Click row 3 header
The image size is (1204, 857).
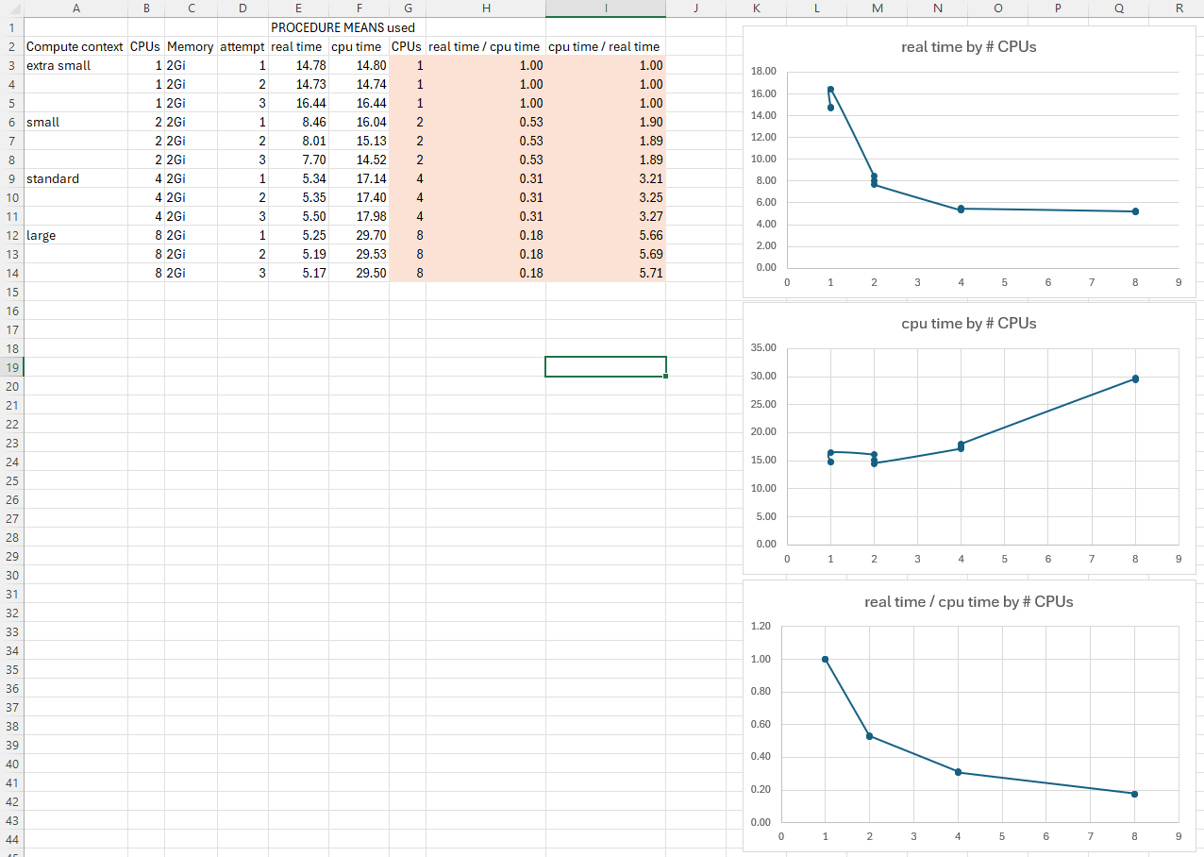pyautogui.click(x=10, y=65)
